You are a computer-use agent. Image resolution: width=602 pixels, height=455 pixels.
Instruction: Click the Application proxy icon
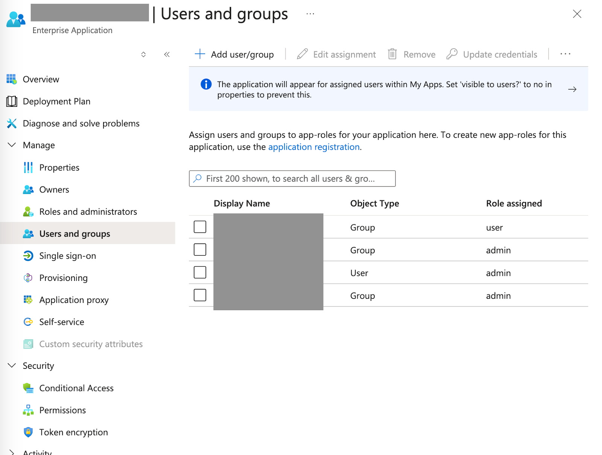point(28,300)
